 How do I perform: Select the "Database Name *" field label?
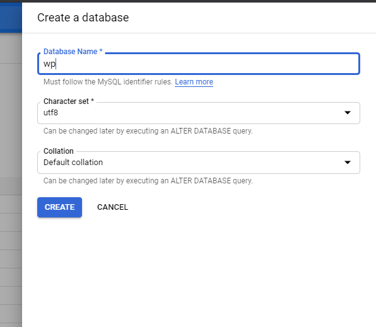pyautogui.click(x=73, y=52)
